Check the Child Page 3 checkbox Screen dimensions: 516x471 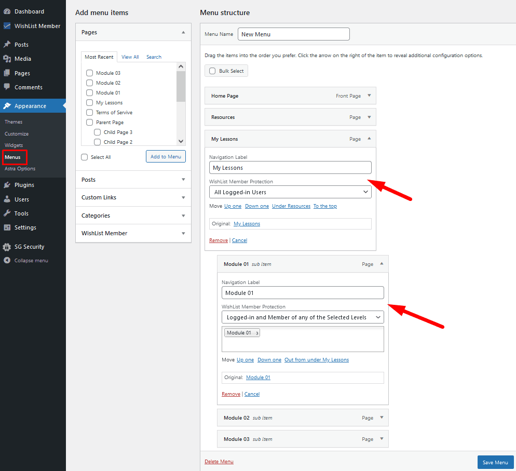[x=97, y=132]
